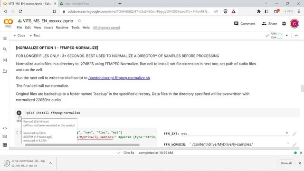The height and width of the screenshot is (171, 304).
Task: Click the notebook vertical scrollbar thumb
Action: (x=303, y=89)
